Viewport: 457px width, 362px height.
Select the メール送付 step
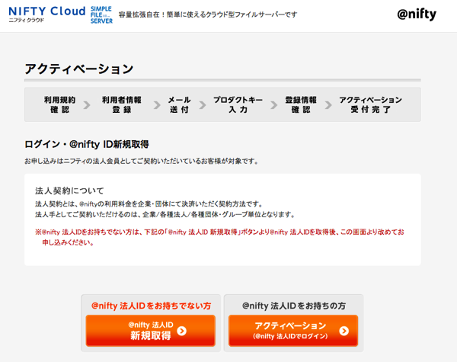pos(179,104)
